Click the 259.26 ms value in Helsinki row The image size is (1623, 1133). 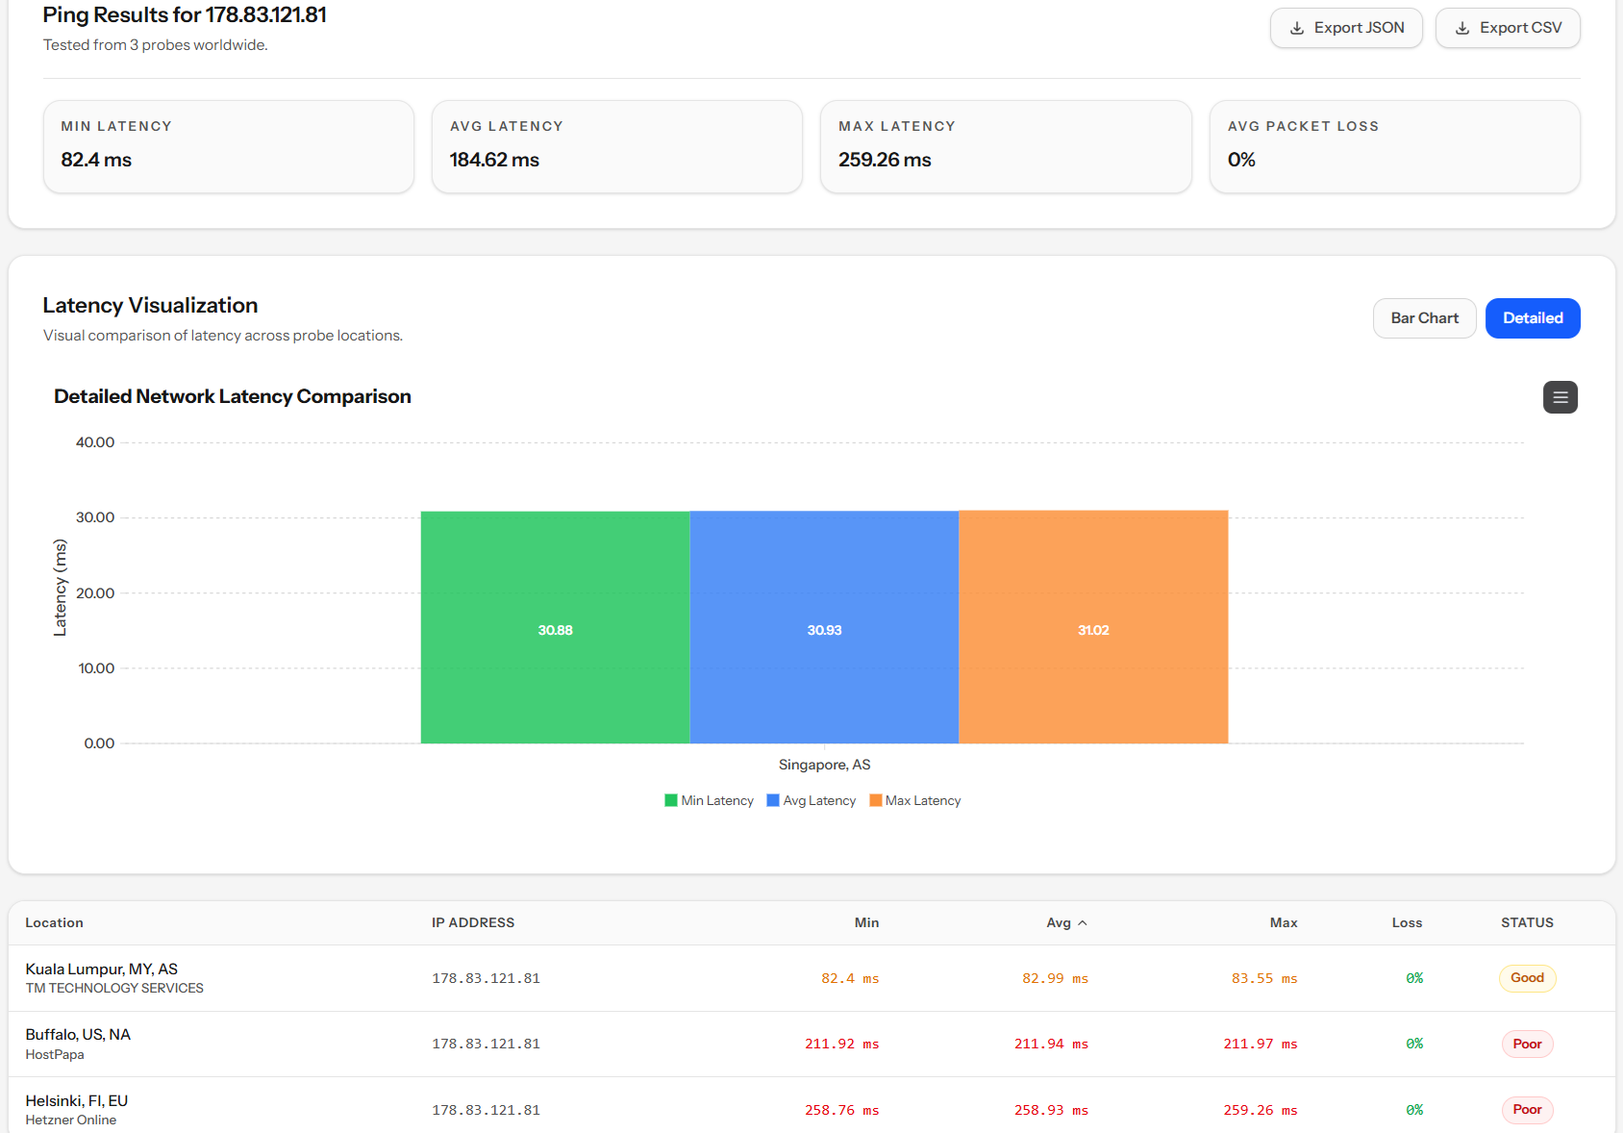tap(1261, 1111)
